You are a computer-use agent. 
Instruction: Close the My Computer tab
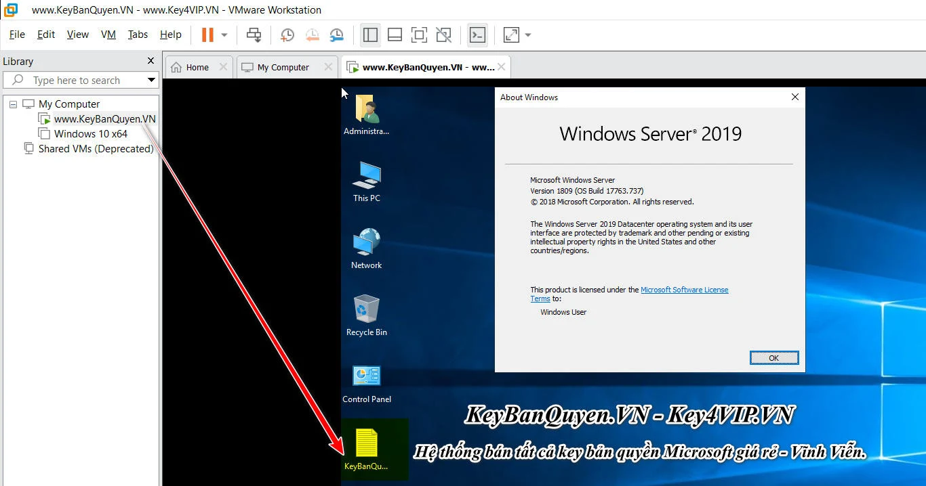tap(328, 67)
